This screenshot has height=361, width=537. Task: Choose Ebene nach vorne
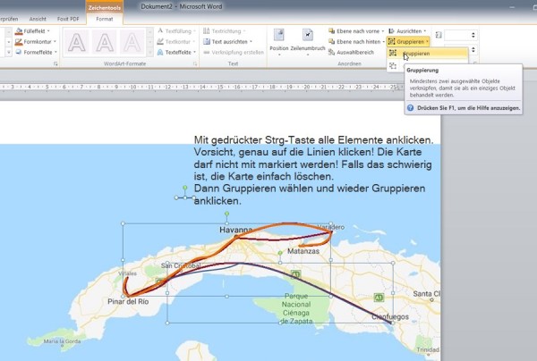pyautogui.click(x=356, y=31)
